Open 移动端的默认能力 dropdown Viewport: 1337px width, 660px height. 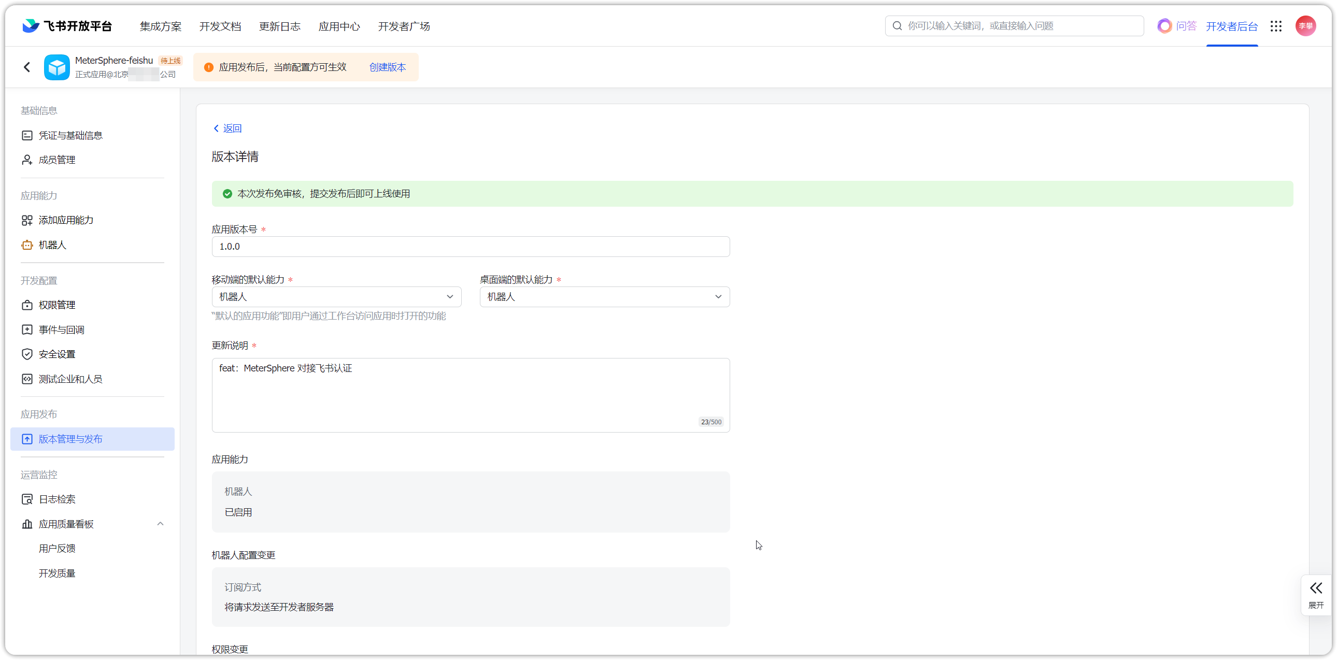coord(336,297)
